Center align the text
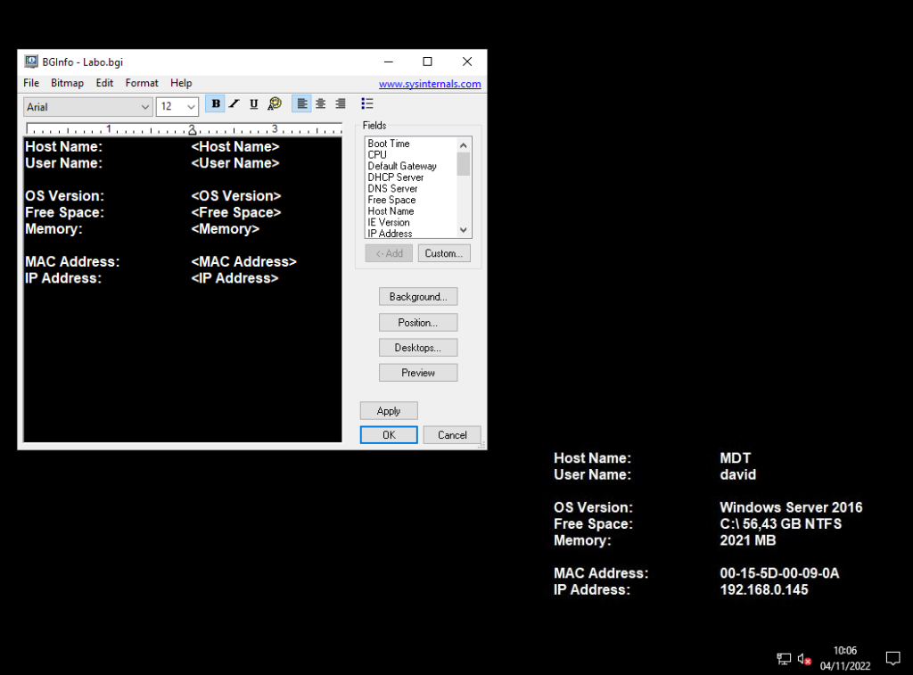The height and width of the screenshot is (675, 913). pyautogui.click(x=321, y=104)
